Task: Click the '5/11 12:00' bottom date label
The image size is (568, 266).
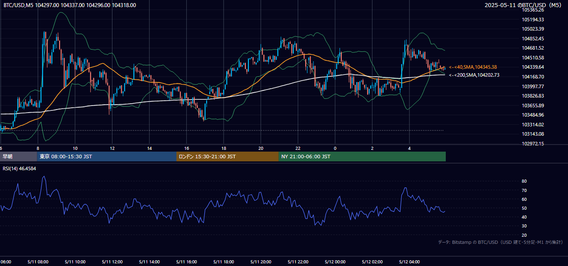Action: coord(112,262)
